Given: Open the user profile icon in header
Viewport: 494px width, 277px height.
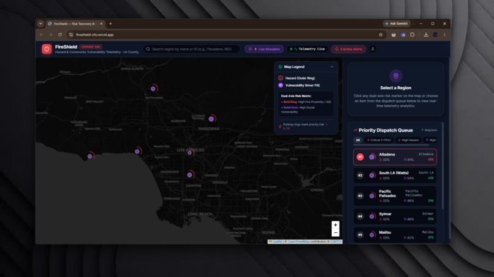Looking at the screenshot, I should pos(373,49).
